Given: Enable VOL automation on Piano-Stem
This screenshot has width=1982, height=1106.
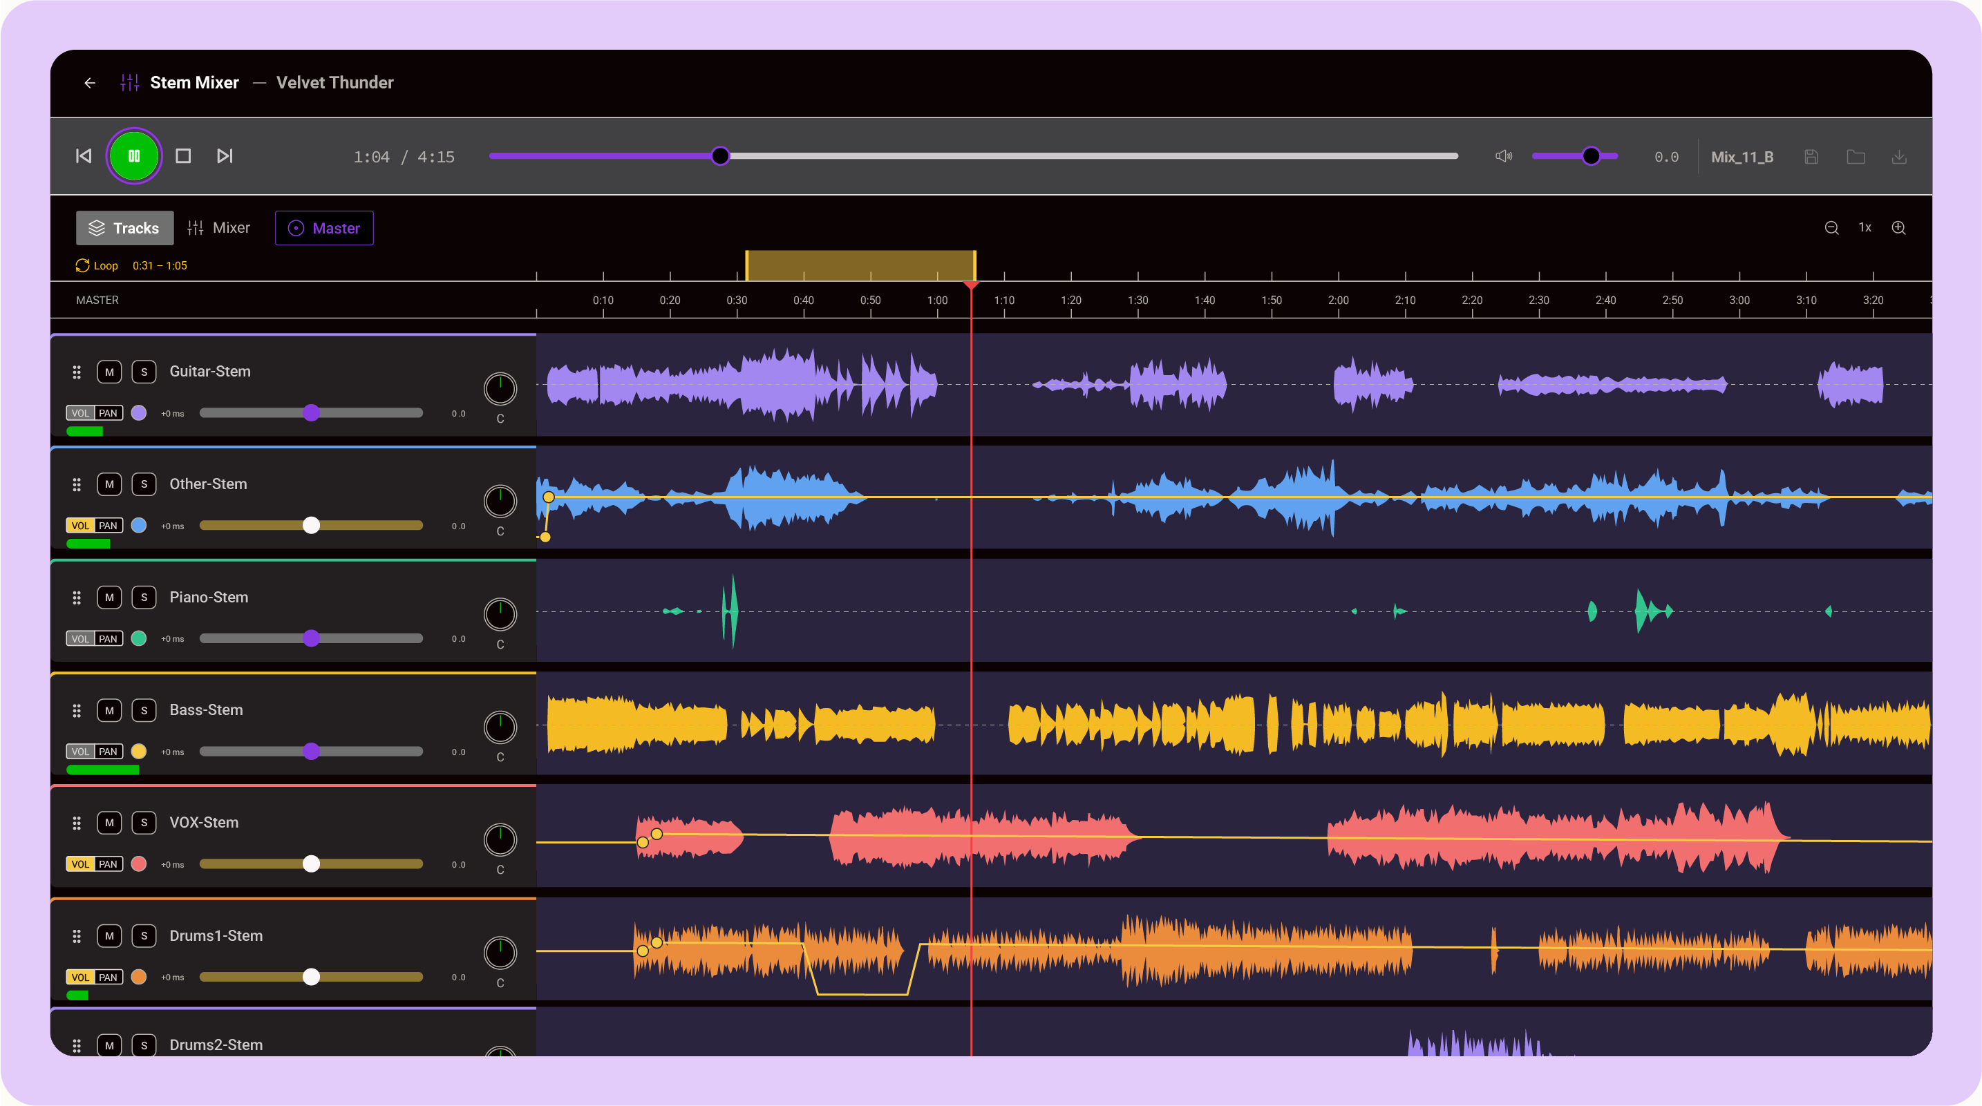Looking at the screenshot, I should point(80,638).
